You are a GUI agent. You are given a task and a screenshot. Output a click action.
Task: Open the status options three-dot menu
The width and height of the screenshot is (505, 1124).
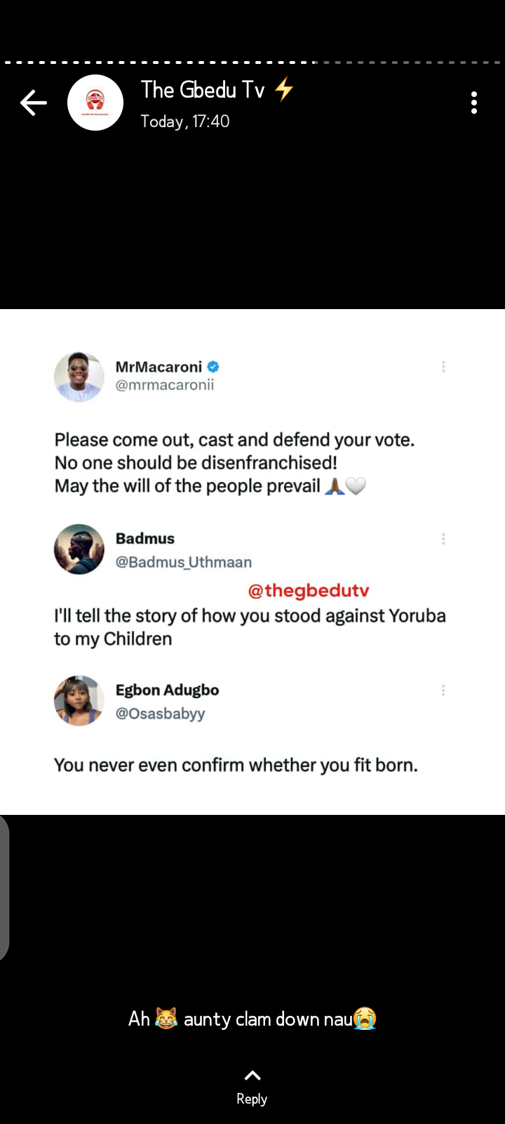[474, 103]
